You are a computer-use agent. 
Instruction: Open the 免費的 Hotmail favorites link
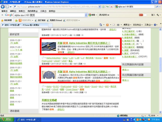54,20
